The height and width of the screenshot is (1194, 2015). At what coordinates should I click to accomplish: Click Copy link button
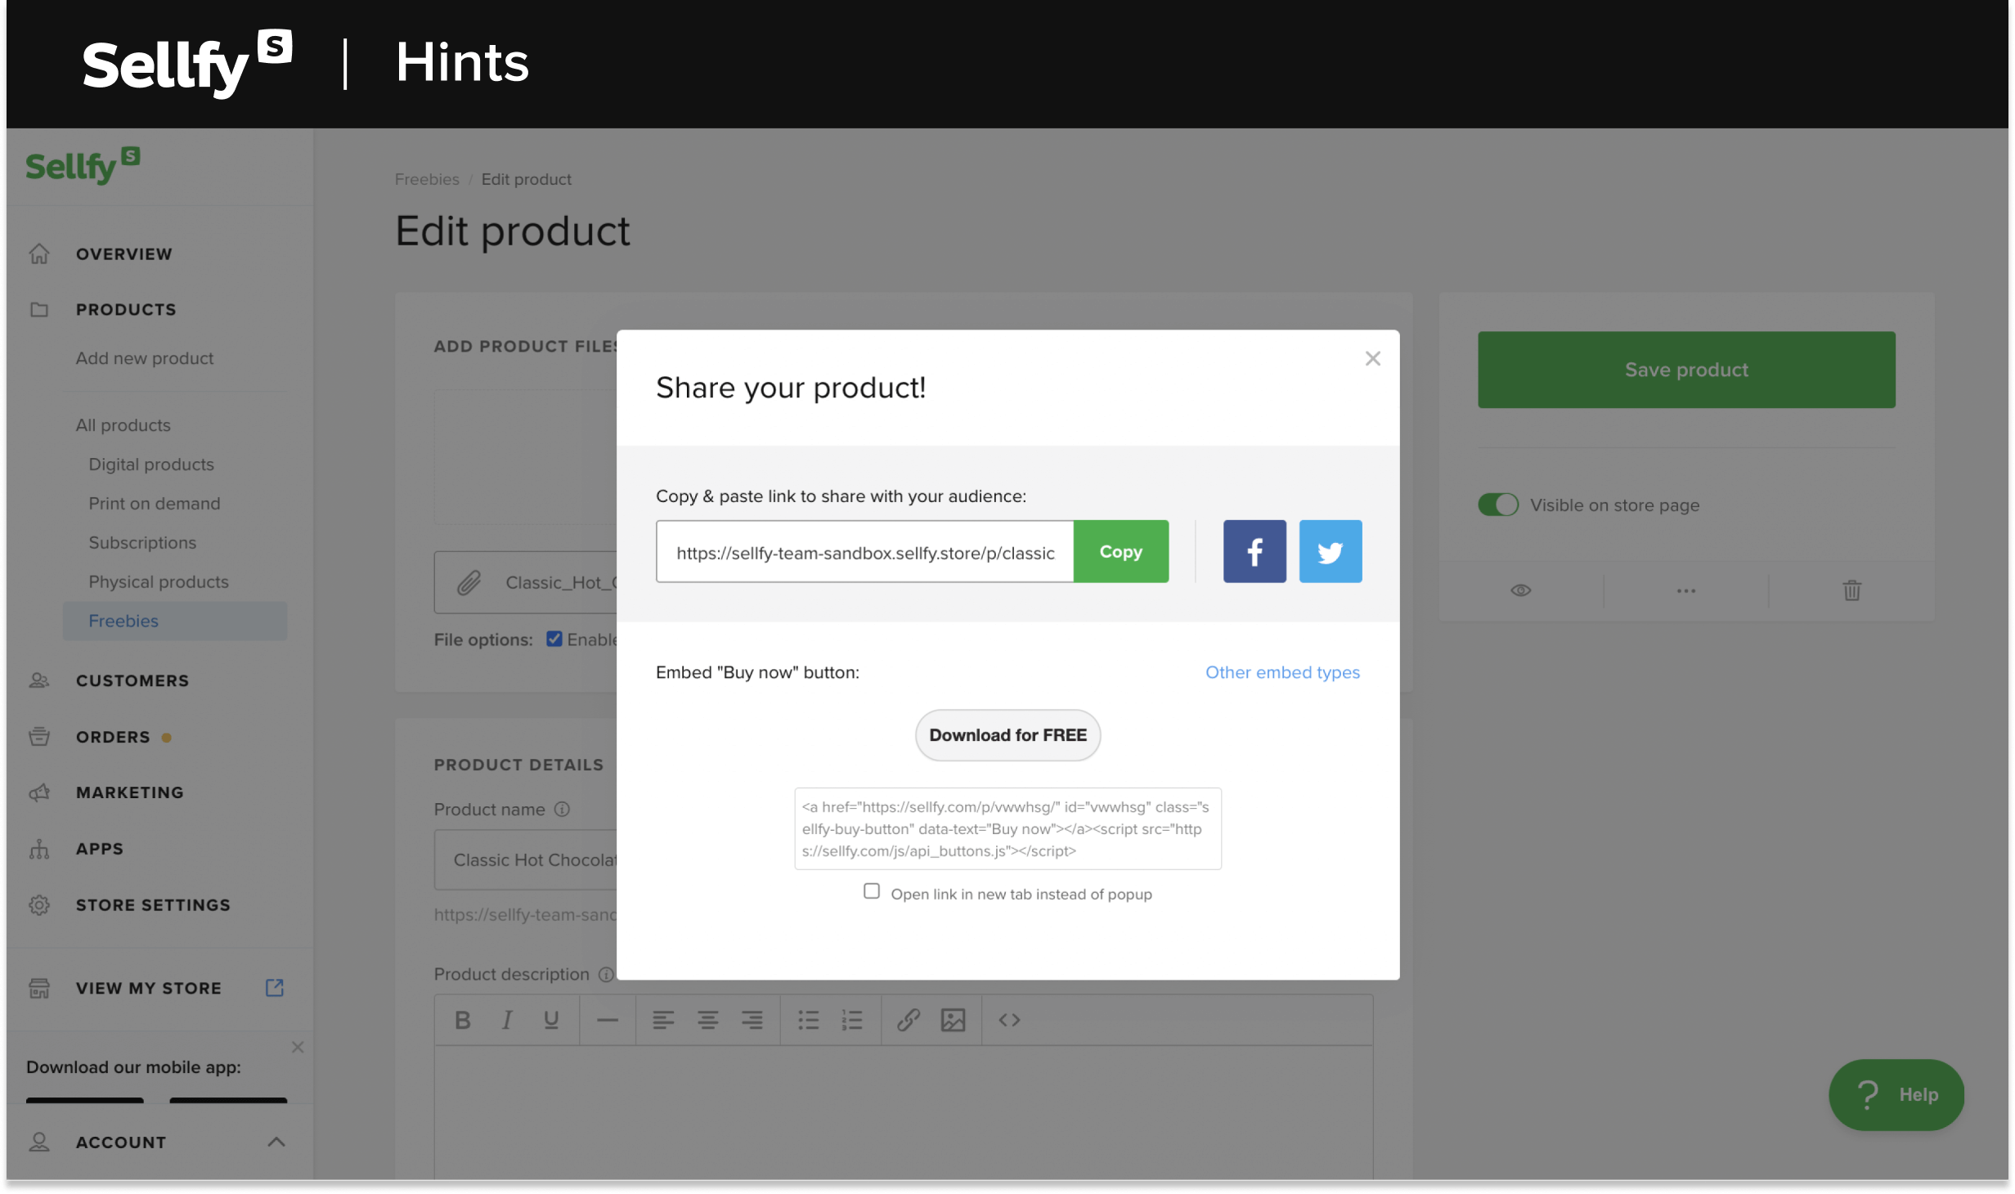(1121, 551)
